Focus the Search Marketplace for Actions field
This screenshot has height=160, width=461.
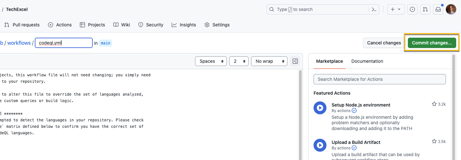coord(380,79)
